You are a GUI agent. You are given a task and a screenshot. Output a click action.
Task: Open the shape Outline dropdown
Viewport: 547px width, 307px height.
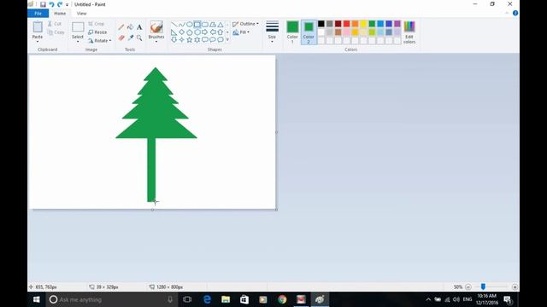click(245, 24)
